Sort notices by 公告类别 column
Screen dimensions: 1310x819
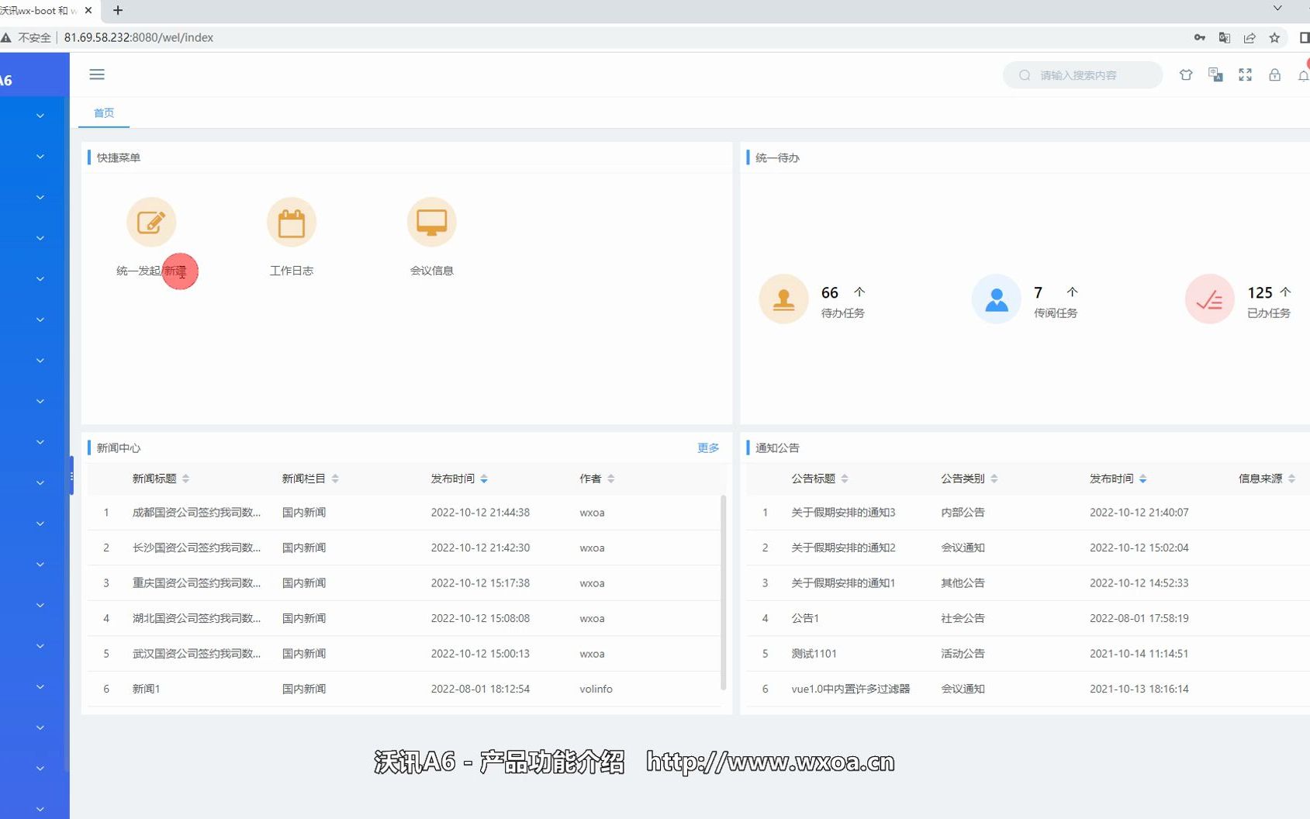coord(994,479)
